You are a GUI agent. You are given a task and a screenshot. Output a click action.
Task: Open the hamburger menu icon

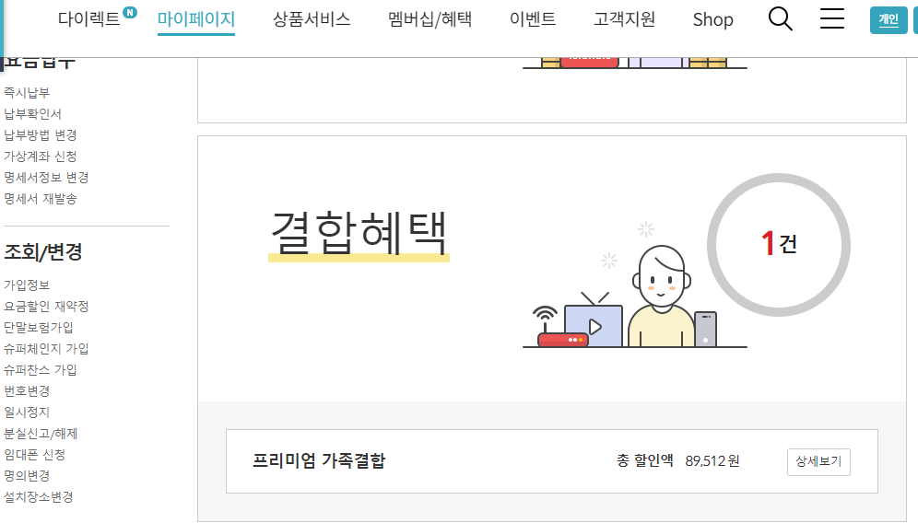pyautogui.click(x=832, y=18)
